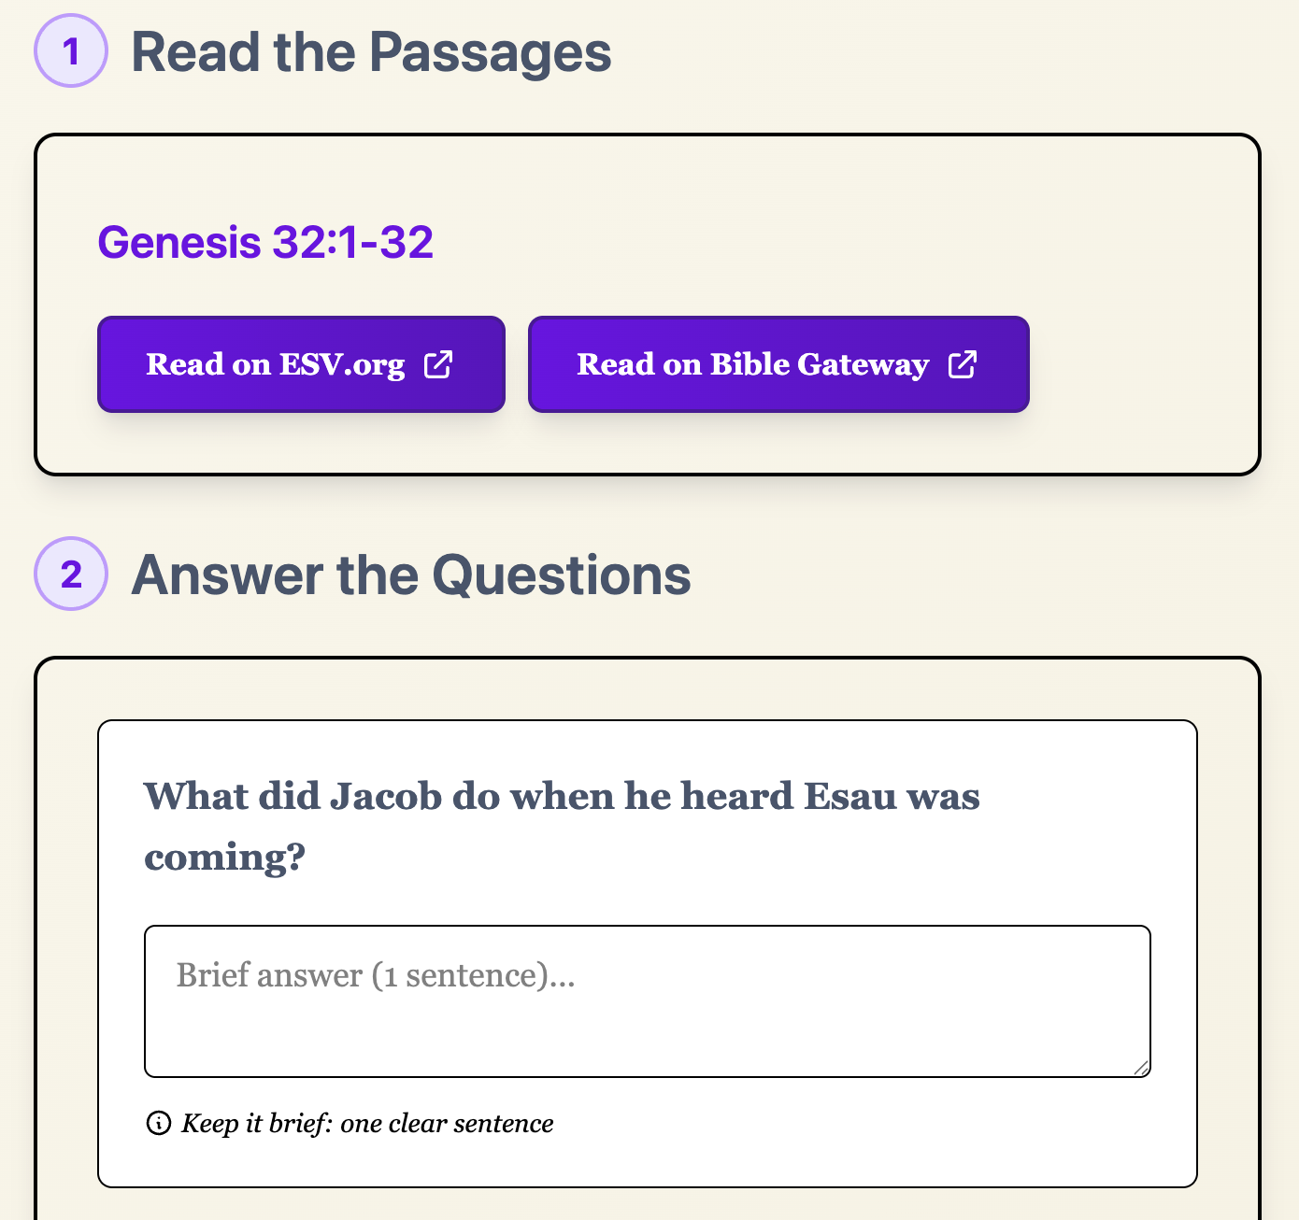Click the name "Jacob" in the question
Image resolution: width=1299 pixels, height=1220 pixels.
[386, 797]
